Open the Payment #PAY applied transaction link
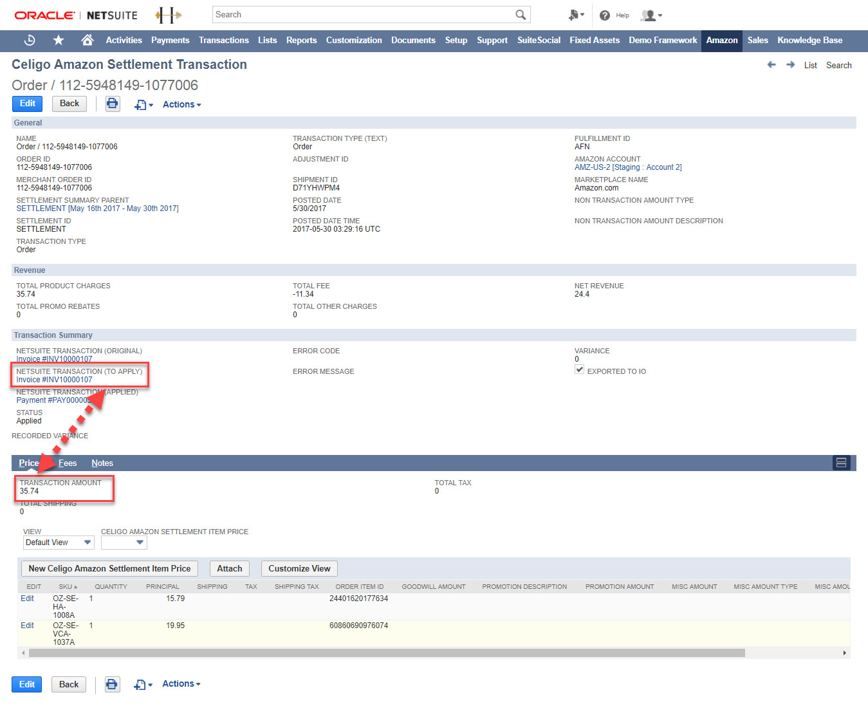The height and width of the screenshot is (706, 868). (x=54, y=400)
